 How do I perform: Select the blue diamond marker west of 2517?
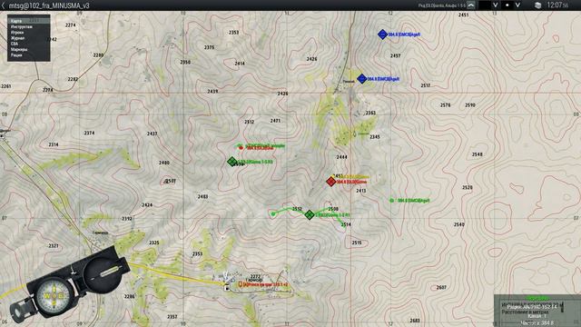[x=361, y=79]
